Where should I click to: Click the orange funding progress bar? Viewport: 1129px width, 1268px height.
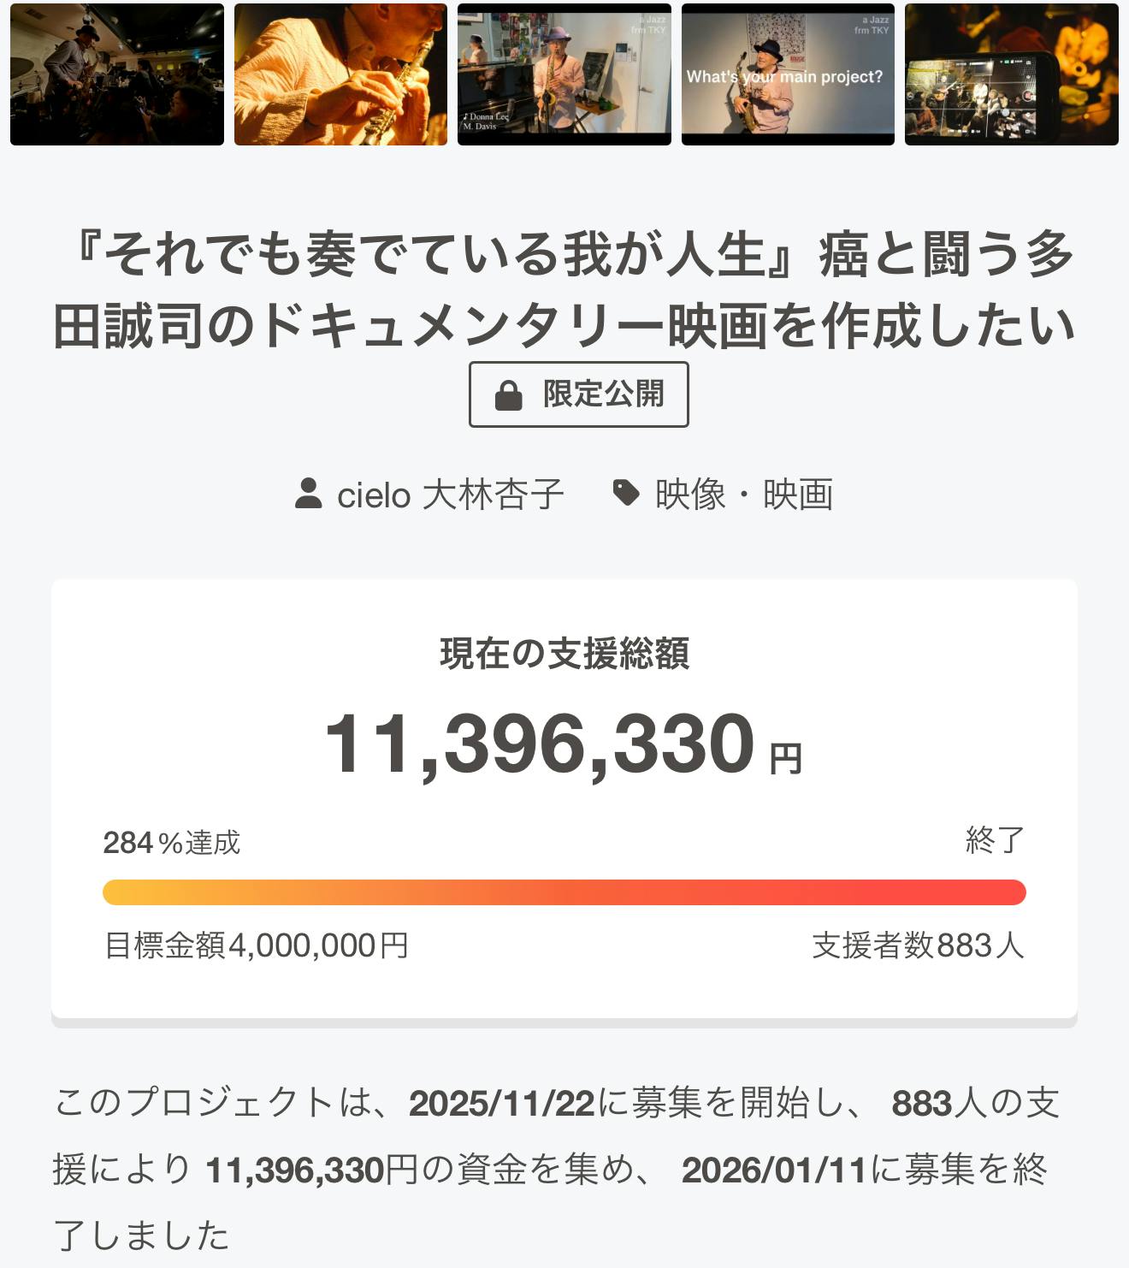[x=564, y=892]
